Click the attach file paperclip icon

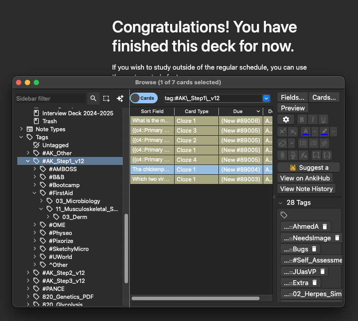[282, 155]
